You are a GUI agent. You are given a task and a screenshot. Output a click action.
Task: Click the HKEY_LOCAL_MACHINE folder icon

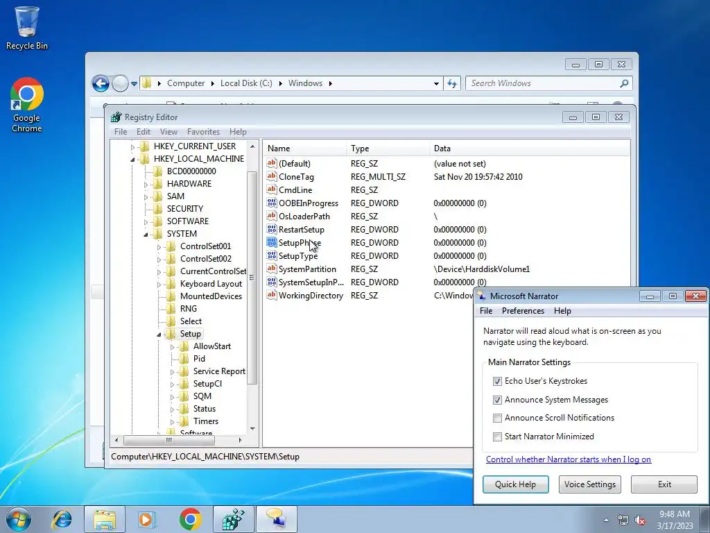tap(144, 159)
